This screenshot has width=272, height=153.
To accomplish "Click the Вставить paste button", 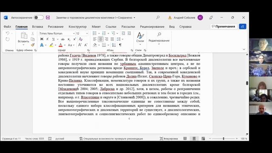I will pos(23,37).
